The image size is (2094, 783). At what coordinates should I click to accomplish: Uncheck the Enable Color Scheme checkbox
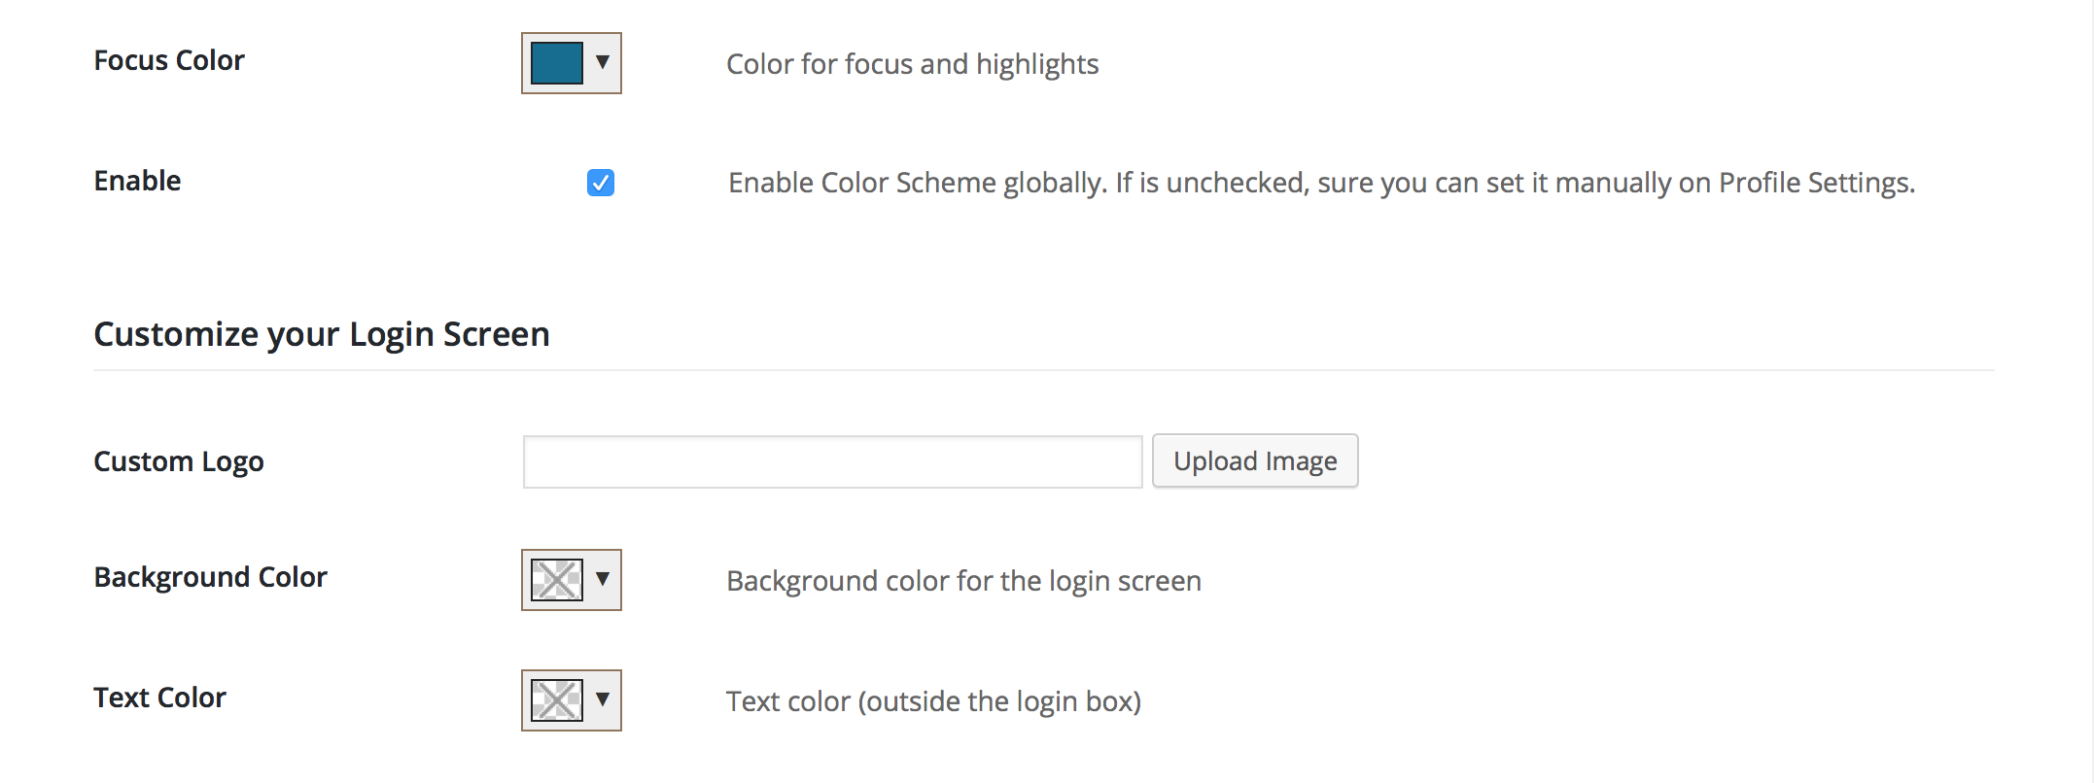click(x=601, y=183)
